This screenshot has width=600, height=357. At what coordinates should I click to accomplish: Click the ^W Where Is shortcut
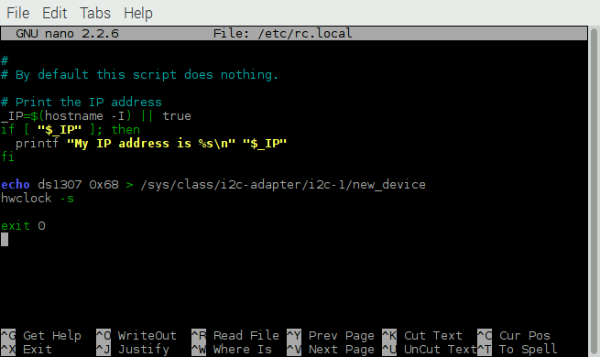[232, 350]
